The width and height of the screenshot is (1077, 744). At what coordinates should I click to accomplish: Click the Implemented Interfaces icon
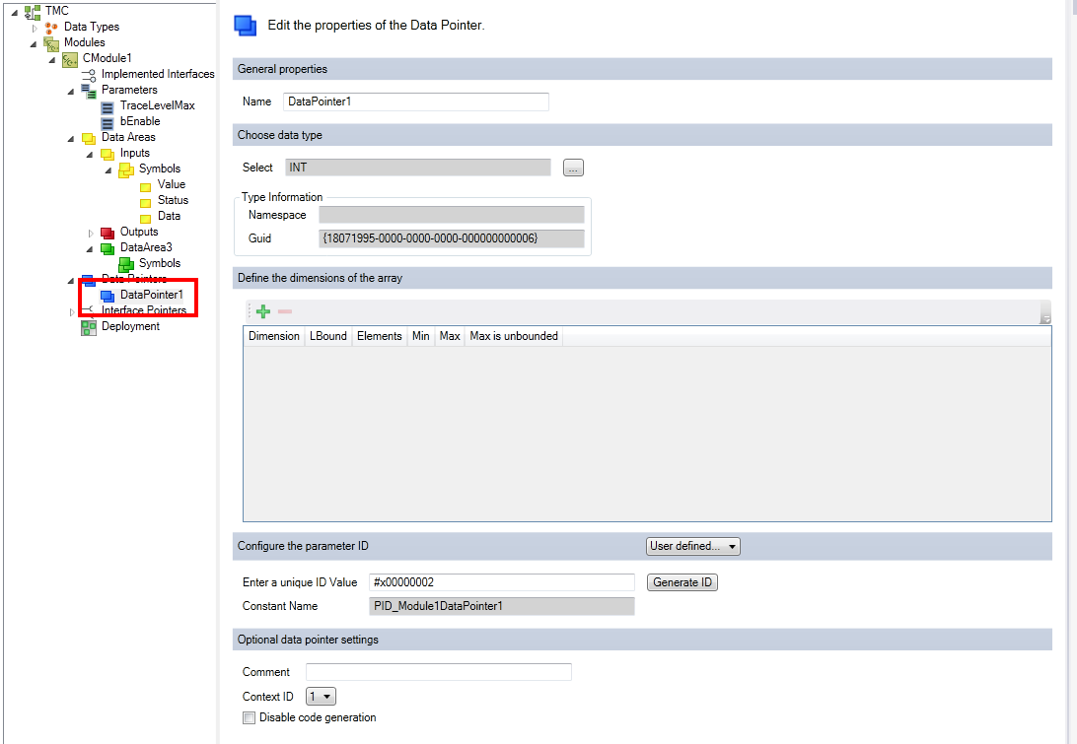click(x=89, y=75)
